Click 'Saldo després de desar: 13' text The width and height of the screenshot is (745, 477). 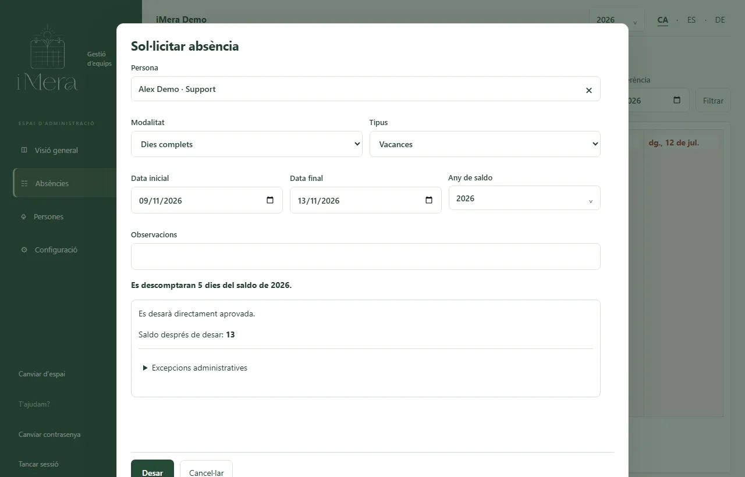187,334
